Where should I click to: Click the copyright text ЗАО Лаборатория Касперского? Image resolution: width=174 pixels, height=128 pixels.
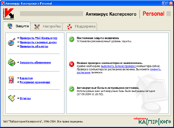tap(43, 122)
